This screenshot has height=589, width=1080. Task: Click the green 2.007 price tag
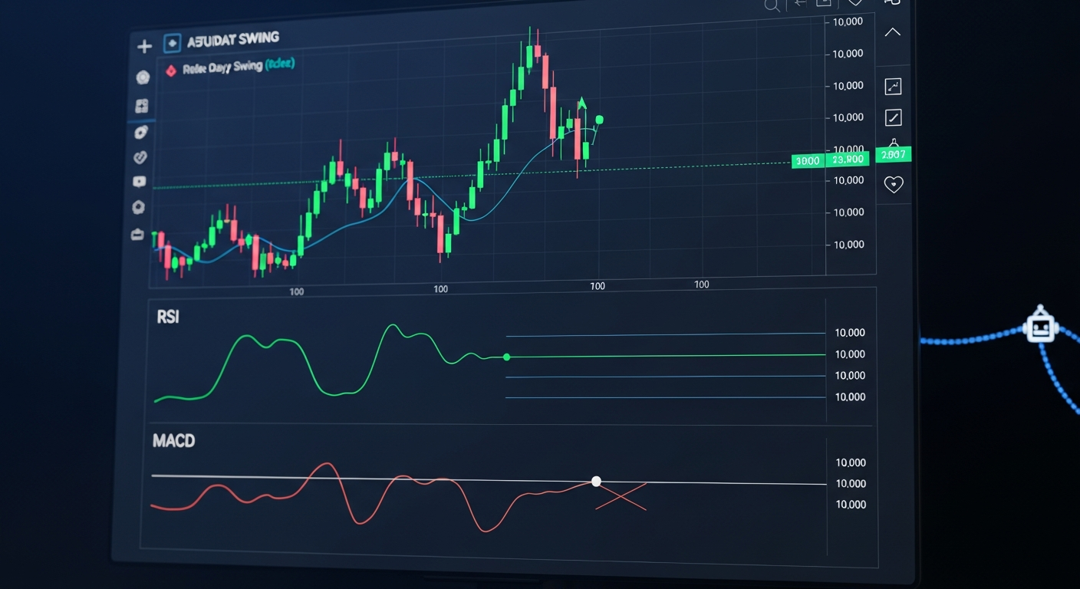894,154
